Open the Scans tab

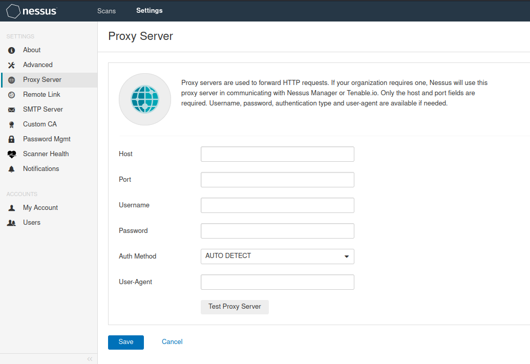coord(107,11)
